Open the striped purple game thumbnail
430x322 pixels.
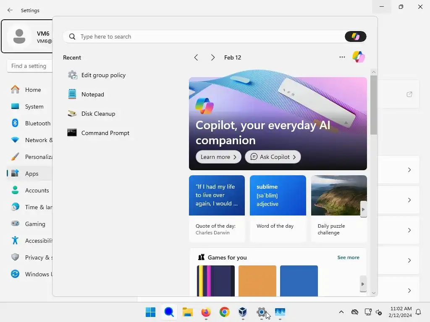coord(215,280)
